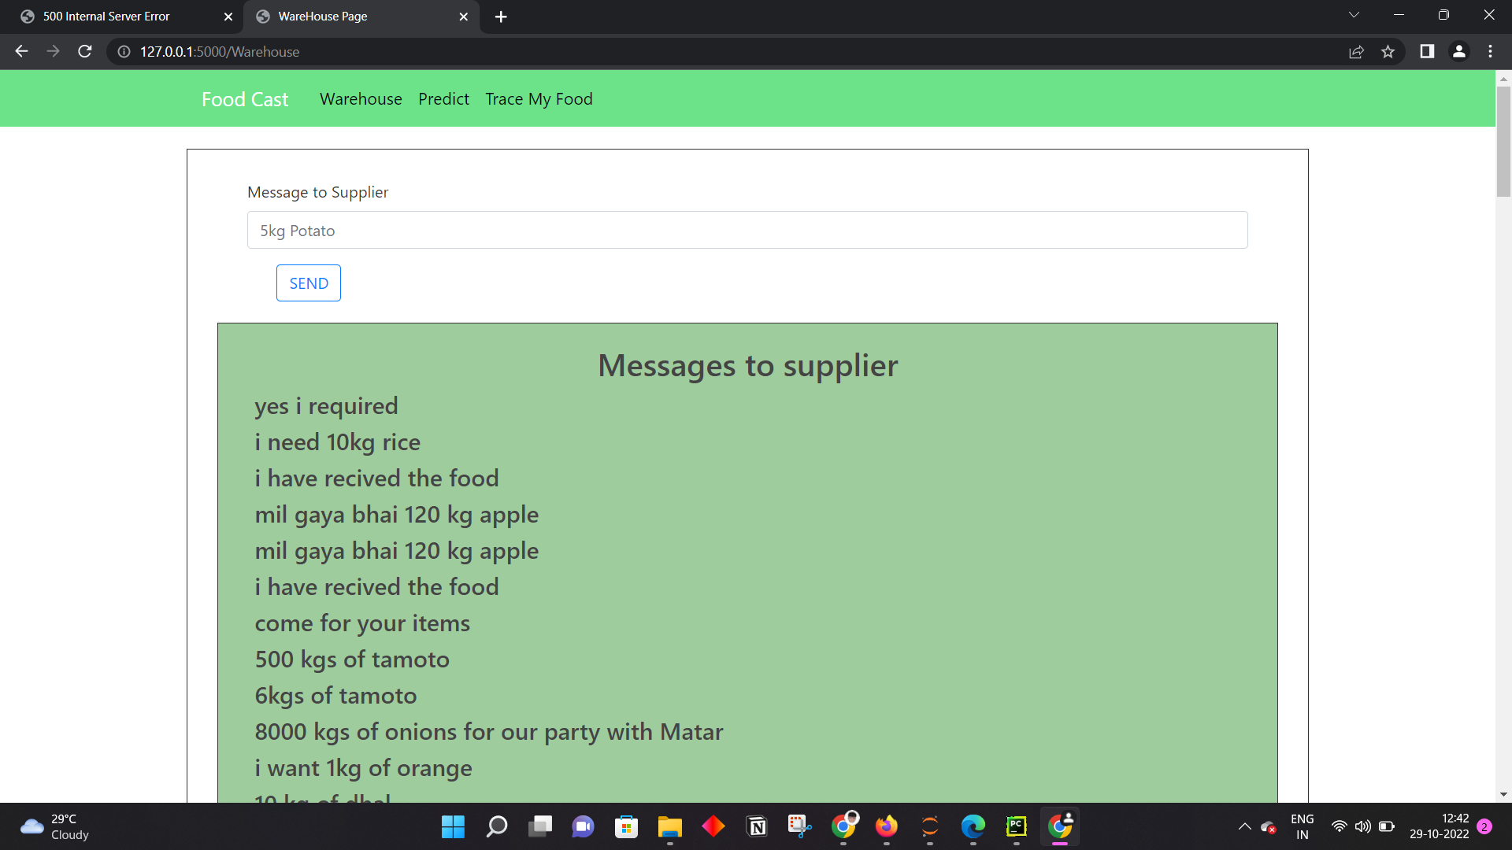The height and width of the screenshot is (850, 1512).
Task: Click the page vertical scrollbar
Action: pos(1503,142)
